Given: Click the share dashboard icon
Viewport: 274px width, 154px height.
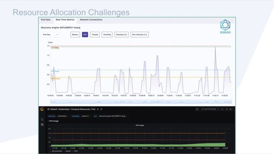Looking at the screenshot, I should (101, 110).
